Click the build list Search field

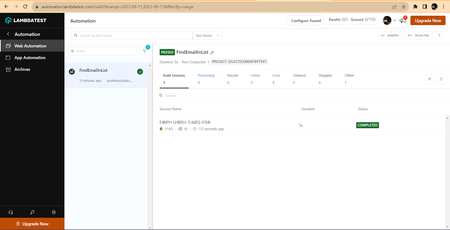coord(102,51)
